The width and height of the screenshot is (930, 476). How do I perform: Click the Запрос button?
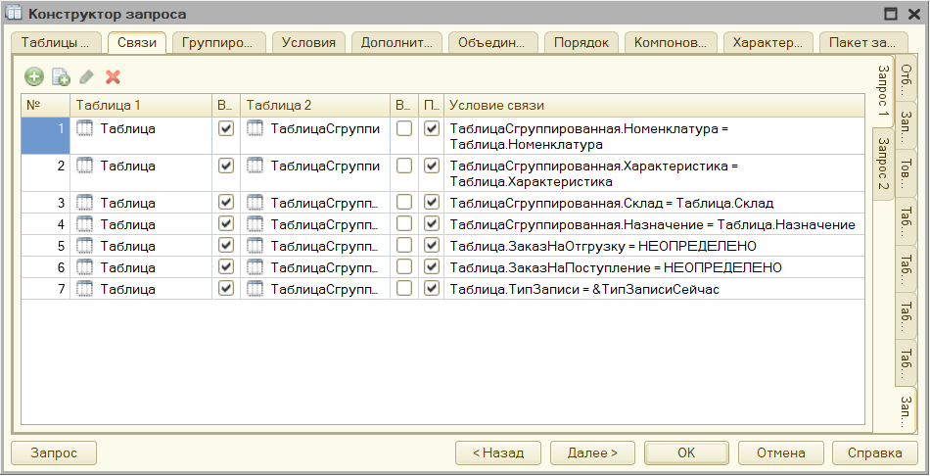(54, 452)
